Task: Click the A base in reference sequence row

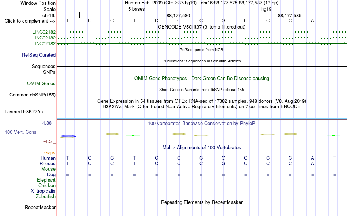Action: [312, 20]
